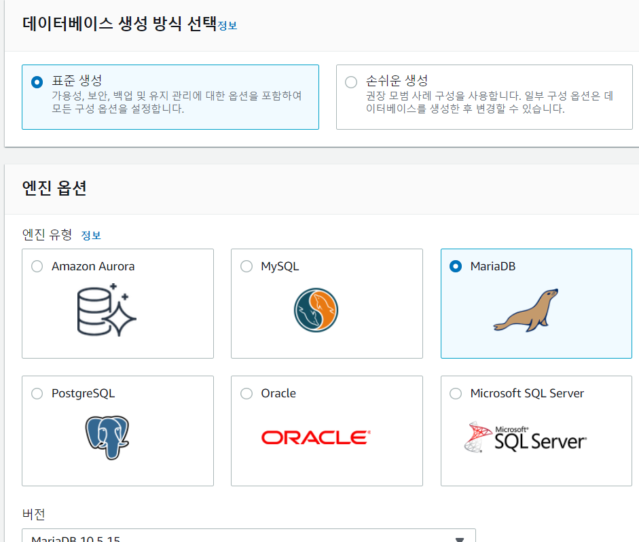Click the MySQL dolphin logo
Viewport: 639px width, 542px height.
pos(316,310)
